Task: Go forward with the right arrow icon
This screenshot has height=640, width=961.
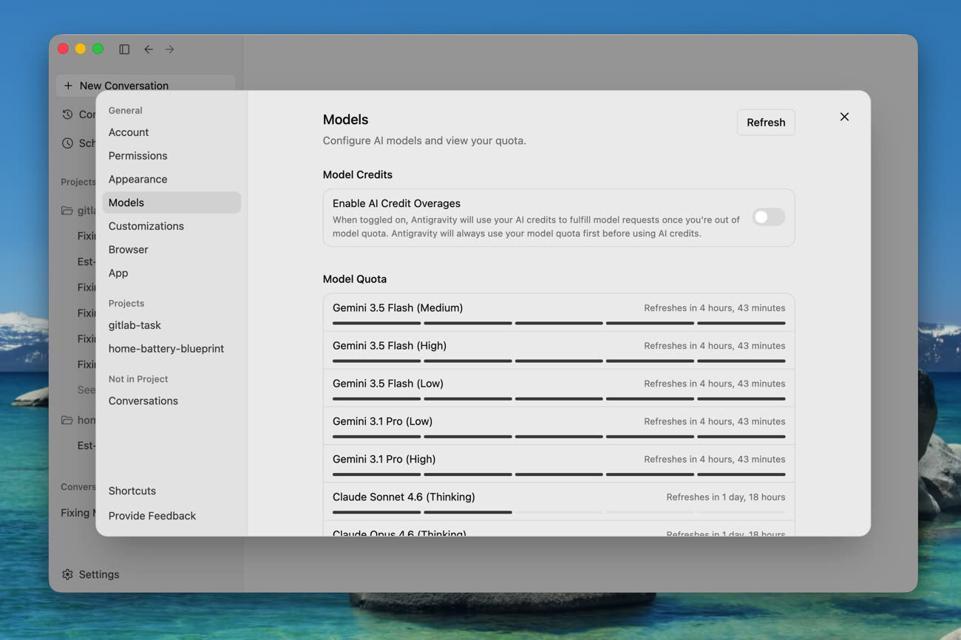Action: point(170,49)
